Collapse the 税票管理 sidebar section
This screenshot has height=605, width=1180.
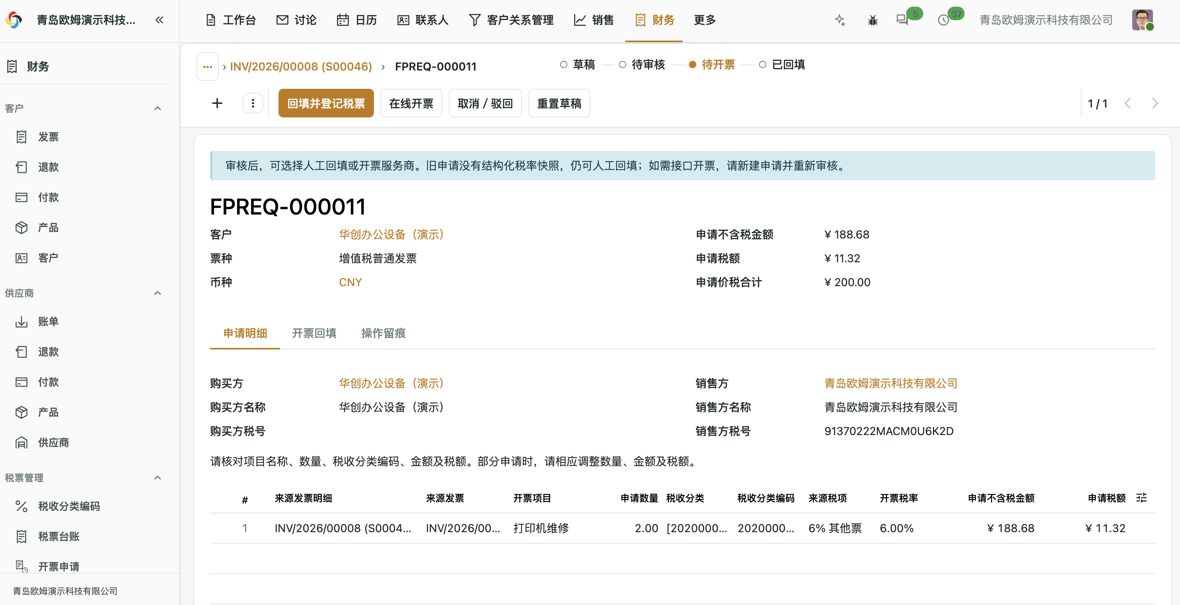[x=157, y=478]
